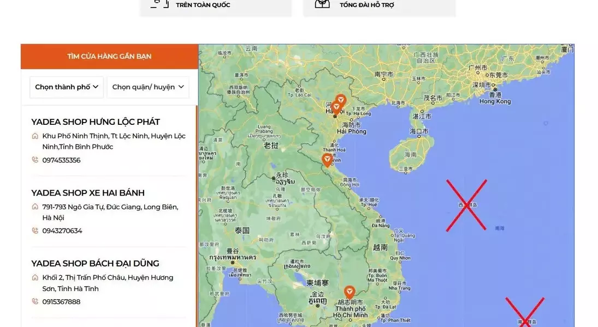The image size is (598, 327).
Task: Select YADEA SHOP XE HAI BÁNH store title
Action: point(88,193)
